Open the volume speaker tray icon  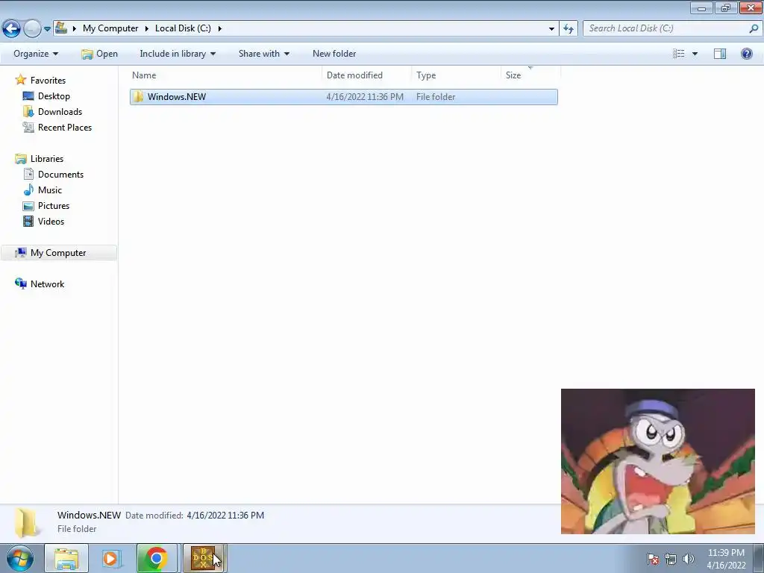[689, 559]
